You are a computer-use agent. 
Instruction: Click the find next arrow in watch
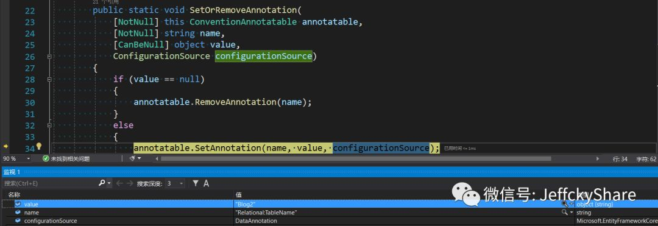(x=130, y=183)
